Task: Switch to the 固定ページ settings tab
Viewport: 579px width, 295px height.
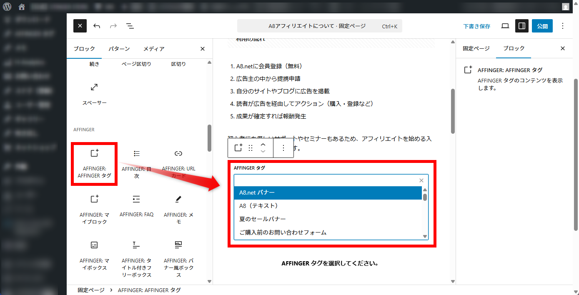Action: tap(476, 48)
